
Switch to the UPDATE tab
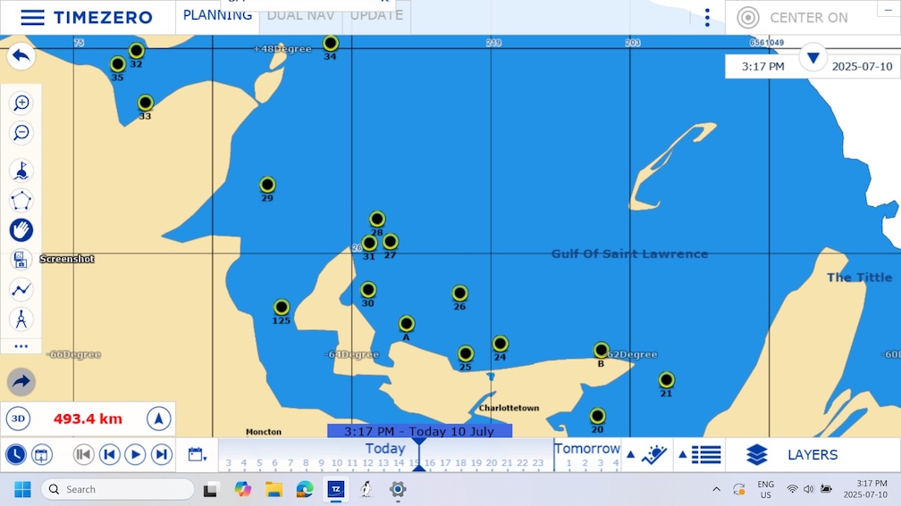376,16
